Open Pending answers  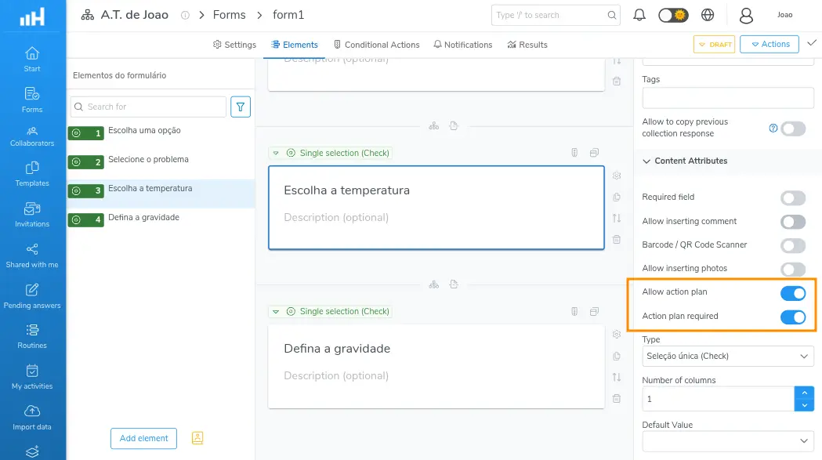point(32,296)
